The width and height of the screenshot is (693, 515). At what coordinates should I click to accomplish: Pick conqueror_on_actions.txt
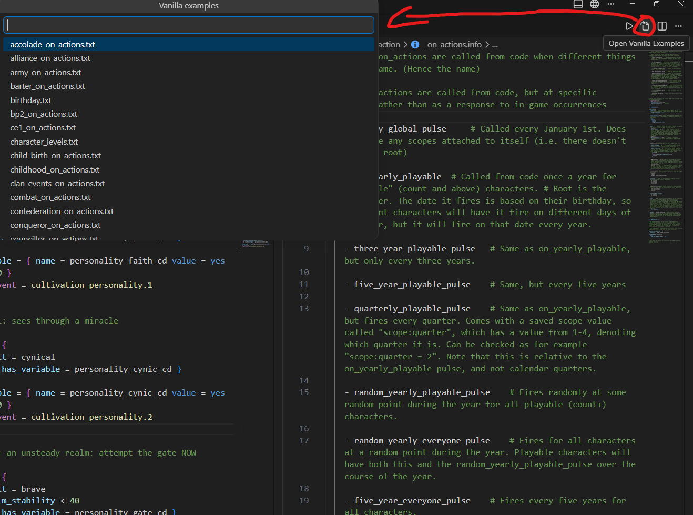click(x=189, y=225)
